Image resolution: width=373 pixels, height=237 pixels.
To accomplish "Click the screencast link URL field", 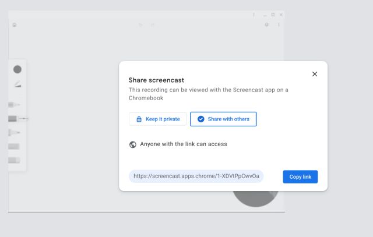I will [196, 176].
